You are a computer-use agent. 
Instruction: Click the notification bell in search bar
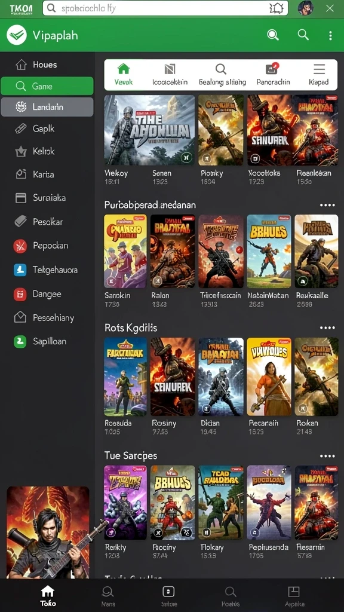[x=276, y=8]
